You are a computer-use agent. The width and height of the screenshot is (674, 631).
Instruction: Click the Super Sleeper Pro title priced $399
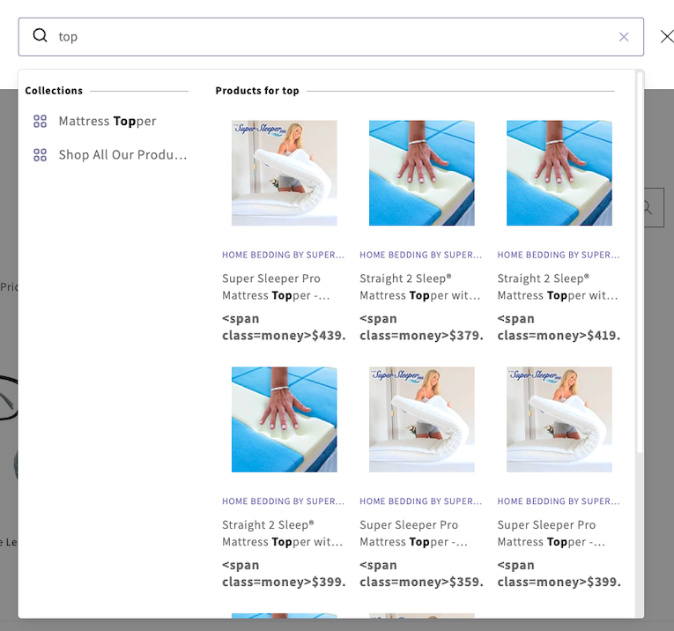[x=551, y=533]
